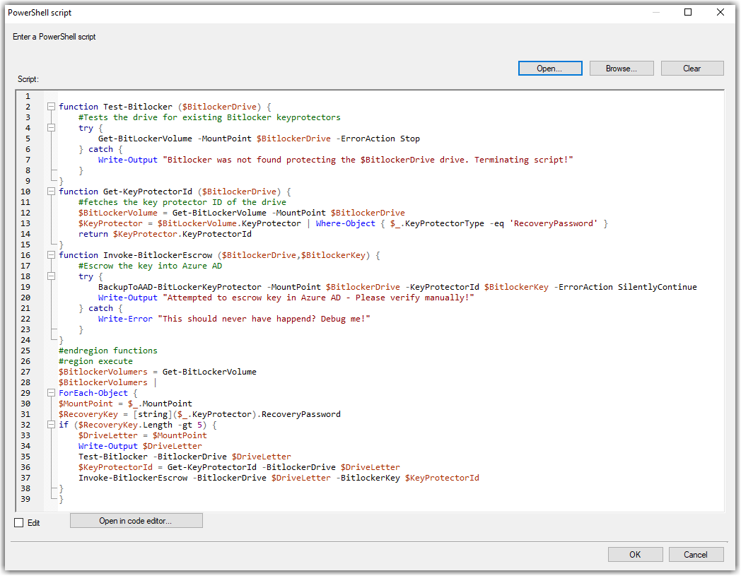Viewport: 741px width, 576px height.
Task: Click 'RecoveryPassword' string on line 13
Action: click(554, 223)
